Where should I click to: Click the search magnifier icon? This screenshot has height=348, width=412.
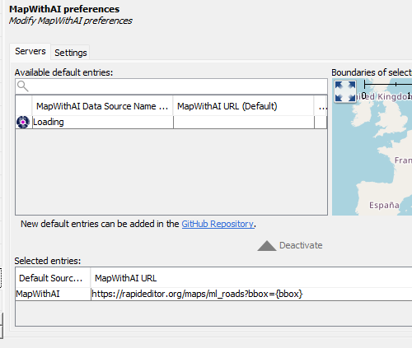pyautogui.click(x=23, y=86)
